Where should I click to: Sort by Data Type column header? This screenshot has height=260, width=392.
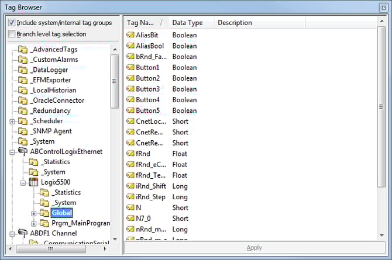click(187, 23)
